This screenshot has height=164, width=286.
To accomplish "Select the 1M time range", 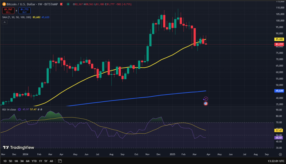I will [16, 161].
